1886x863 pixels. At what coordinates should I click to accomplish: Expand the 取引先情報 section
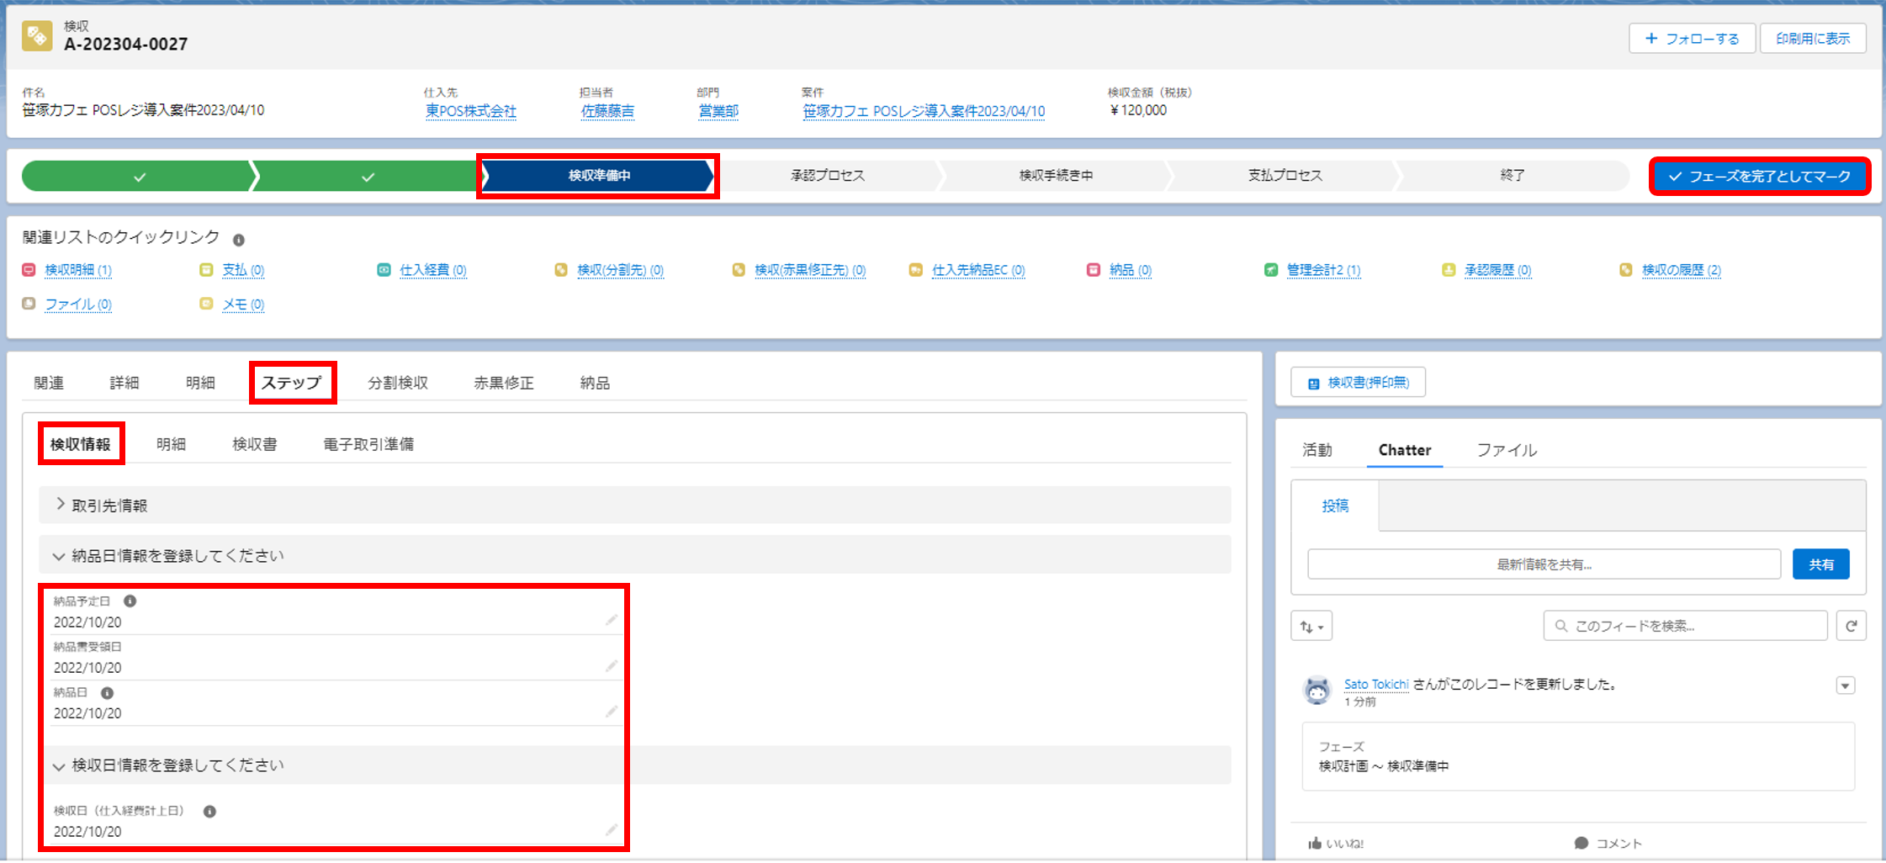coord(635,505)
